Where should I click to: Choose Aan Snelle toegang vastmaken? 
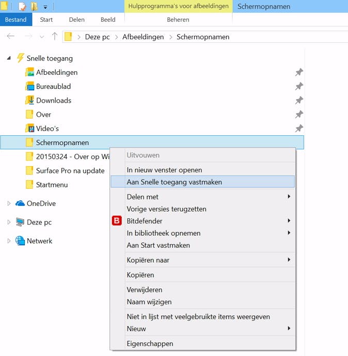202,182
